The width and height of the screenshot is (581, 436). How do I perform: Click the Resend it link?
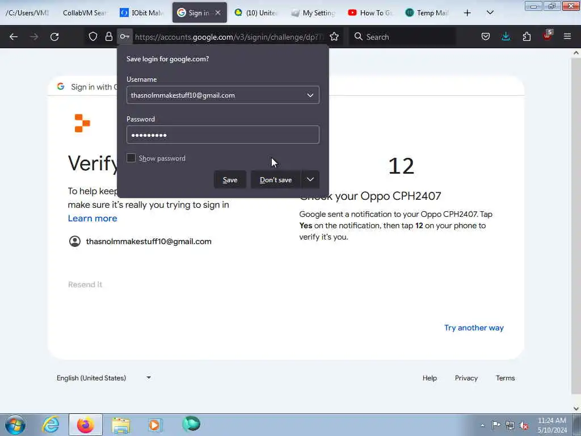pos(85,284)
